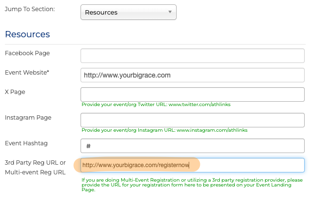Click the "Multi-event Reg URL" label line
The image size is (310, 201).
pos(35,172)
